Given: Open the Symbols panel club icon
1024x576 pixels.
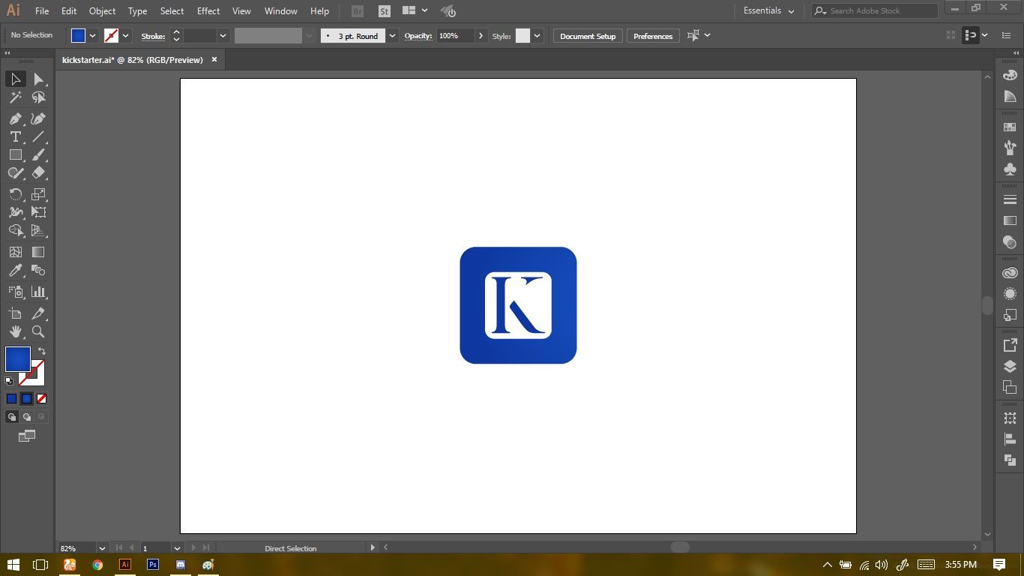Looking at the screenshot, I should coord(1010,169).
